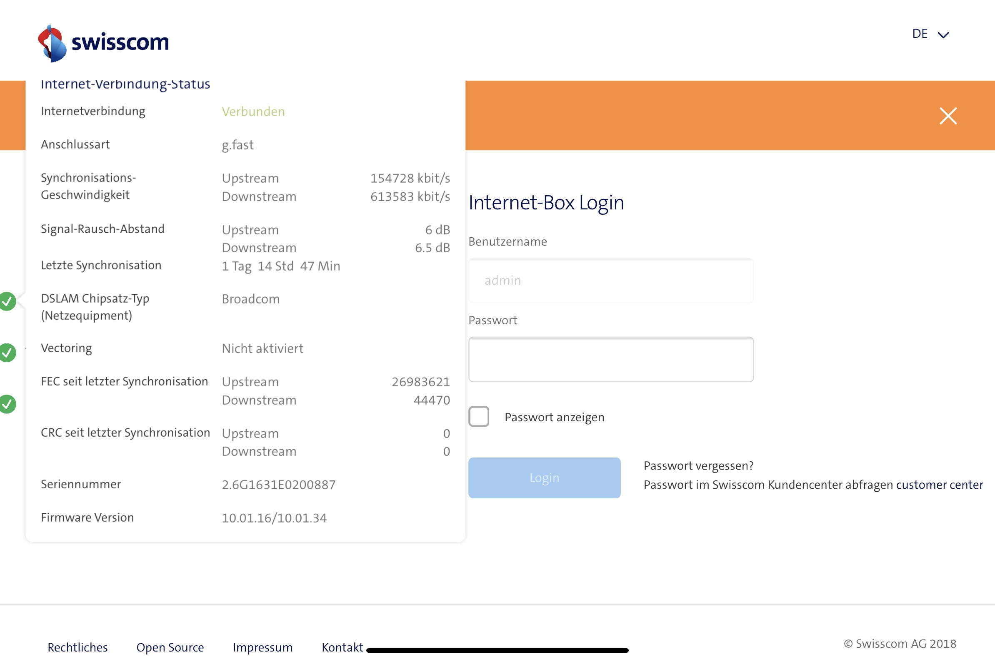Close the orange banner with X
The width and height of the screenshot is (995, 659).
(x=948, y=116)
